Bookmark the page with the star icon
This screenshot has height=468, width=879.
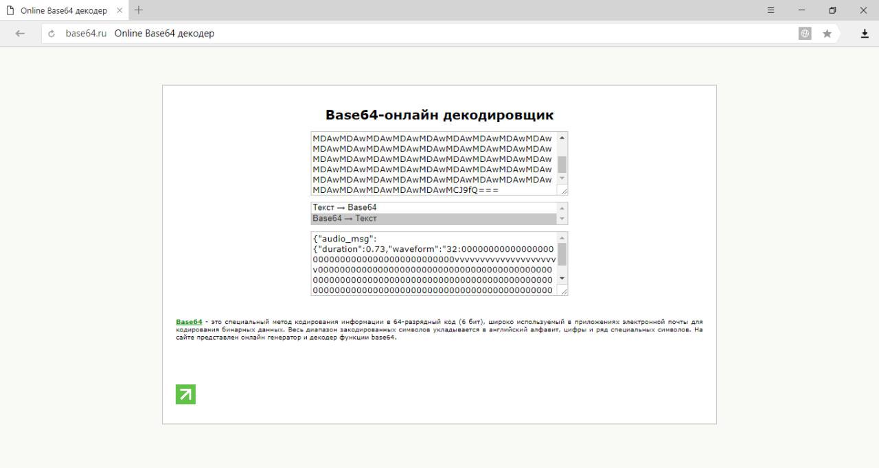coord(827,34)
